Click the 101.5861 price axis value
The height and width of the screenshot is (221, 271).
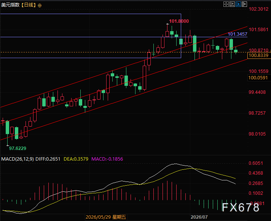point(258,30)
